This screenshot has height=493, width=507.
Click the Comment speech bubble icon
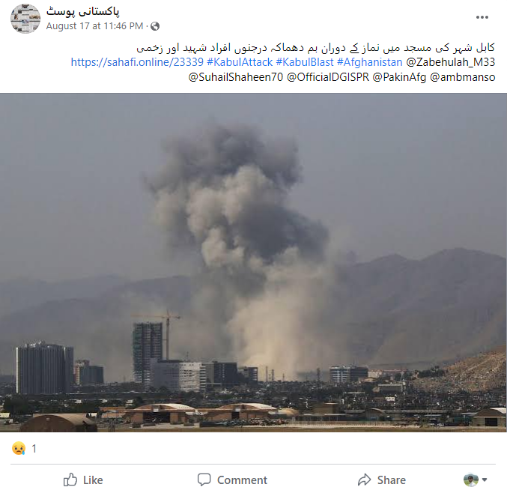click(204, 480)
